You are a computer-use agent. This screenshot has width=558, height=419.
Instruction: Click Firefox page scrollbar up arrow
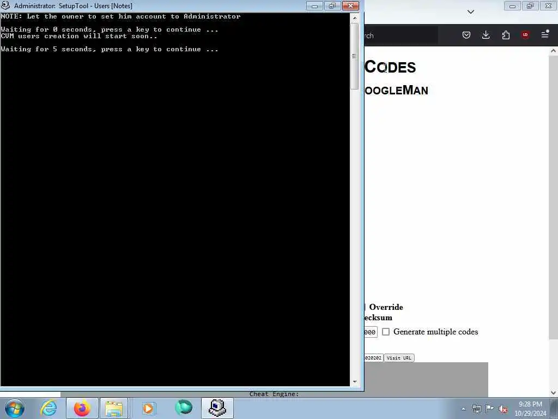tap(554, 51)
